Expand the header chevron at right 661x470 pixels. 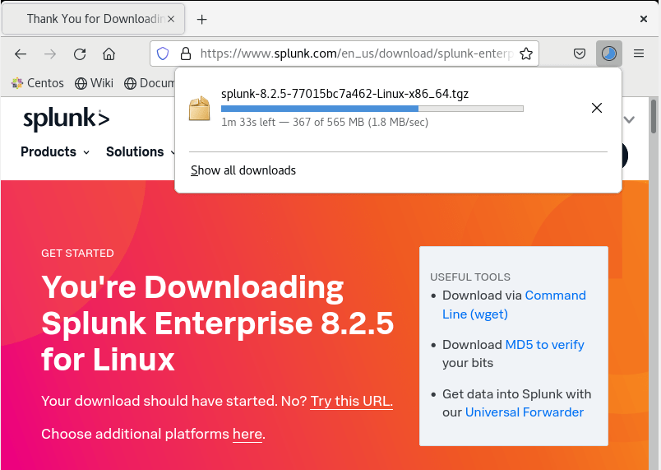[x=630, y=120]
